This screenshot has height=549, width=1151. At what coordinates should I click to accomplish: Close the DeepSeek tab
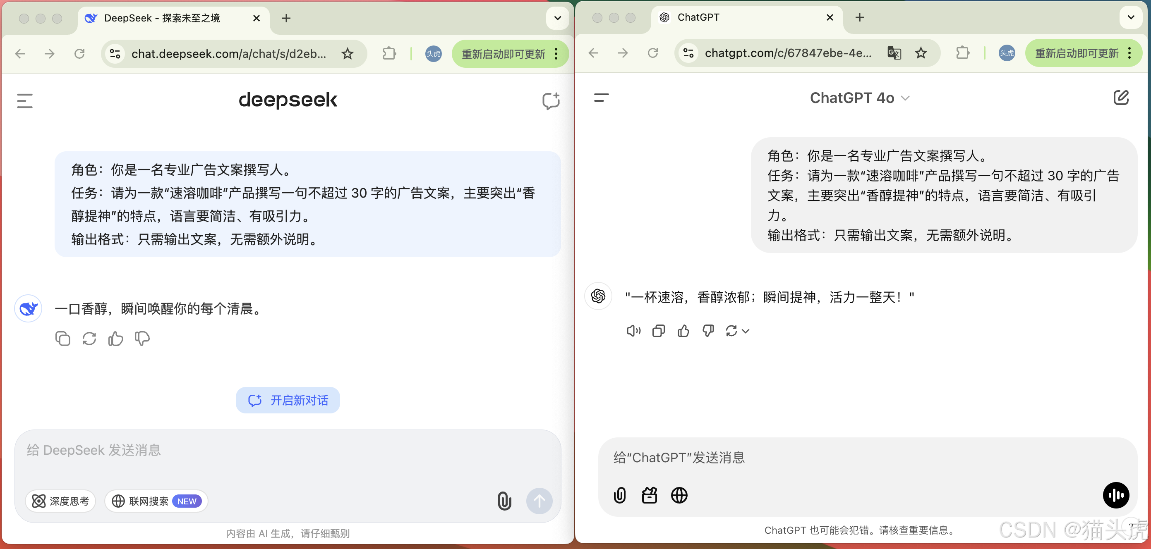pos(257,18)
